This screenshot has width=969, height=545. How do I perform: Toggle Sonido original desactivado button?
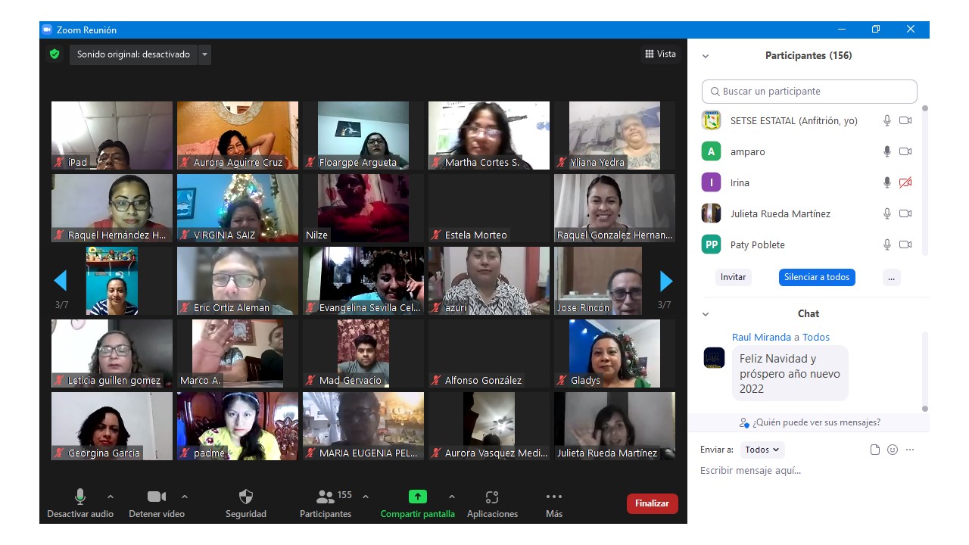pyautogui.click(x=133, y=54)
